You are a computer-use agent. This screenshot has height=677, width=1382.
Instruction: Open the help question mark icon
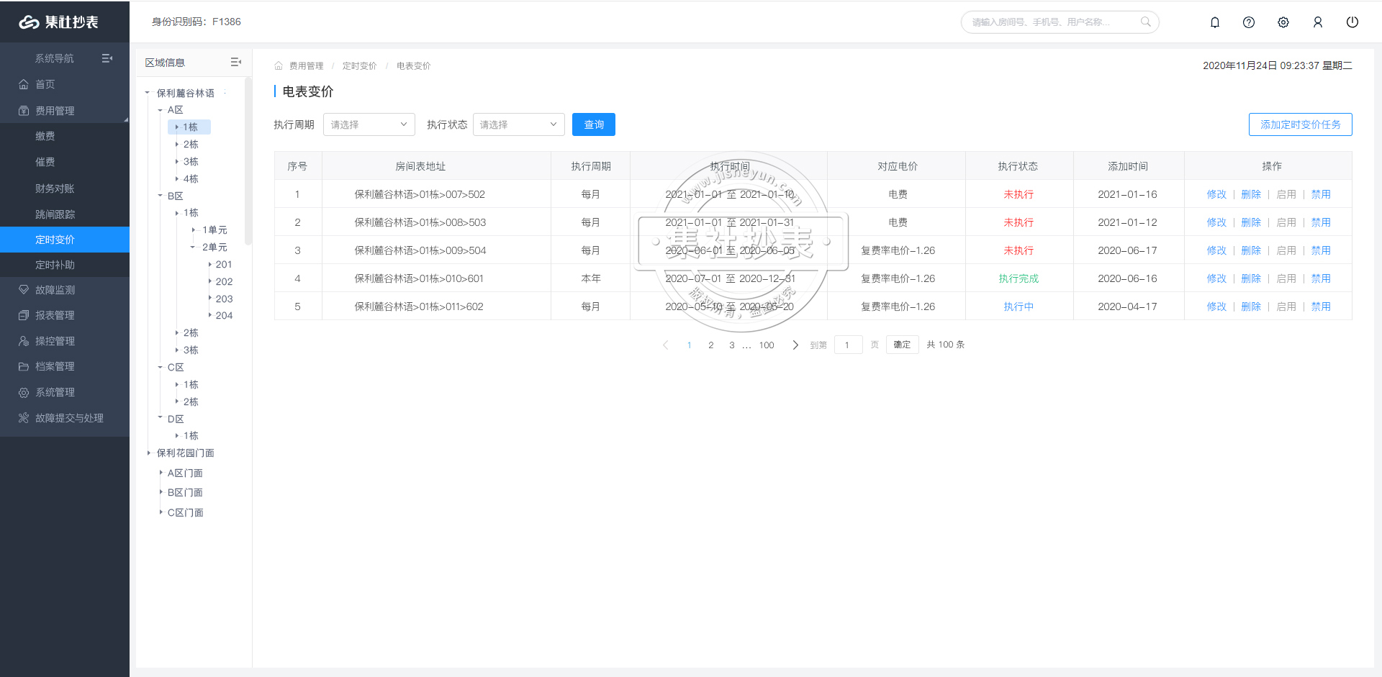[1249, 22]
